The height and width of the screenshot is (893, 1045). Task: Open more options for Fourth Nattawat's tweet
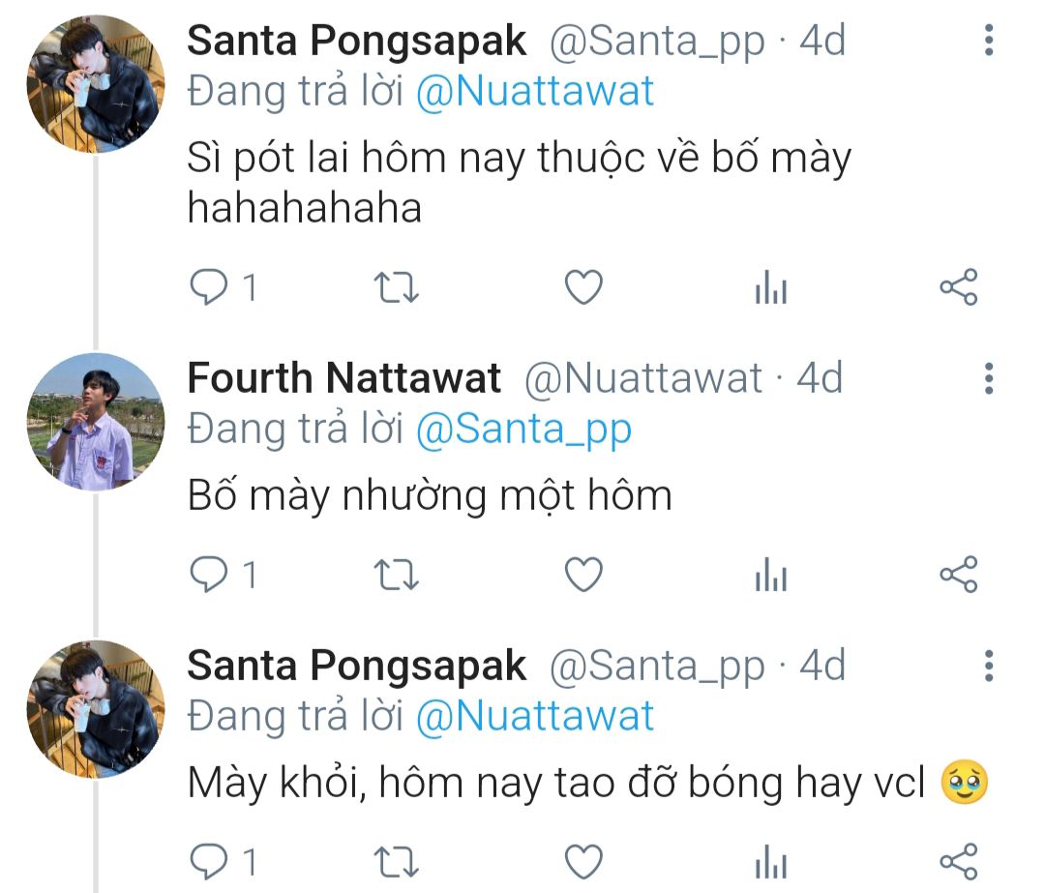(x=988, y=377)
